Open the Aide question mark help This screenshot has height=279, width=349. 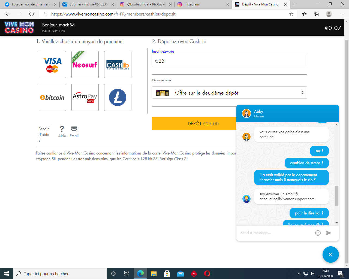click(62, 132)
